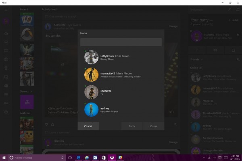Screen dimensions: 242x161
Task: Select aedney in the invite list
Action: [x=121, y=109]
